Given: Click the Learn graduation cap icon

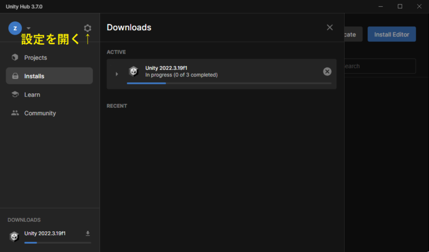Looking at the screenshot, I should (15, 94).
